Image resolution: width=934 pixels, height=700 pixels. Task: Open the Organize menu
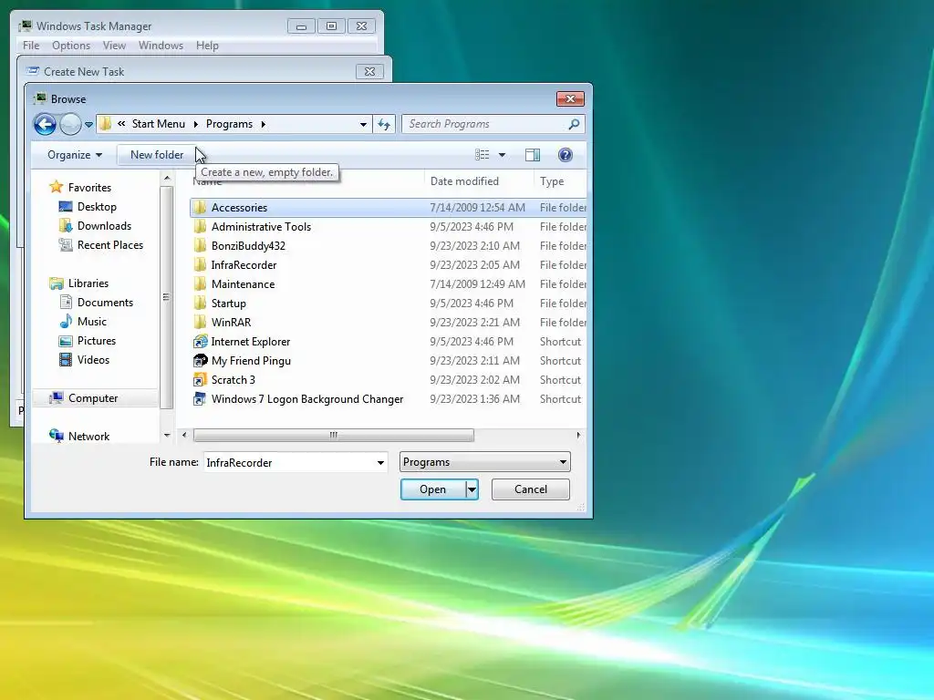coord(75,155)
